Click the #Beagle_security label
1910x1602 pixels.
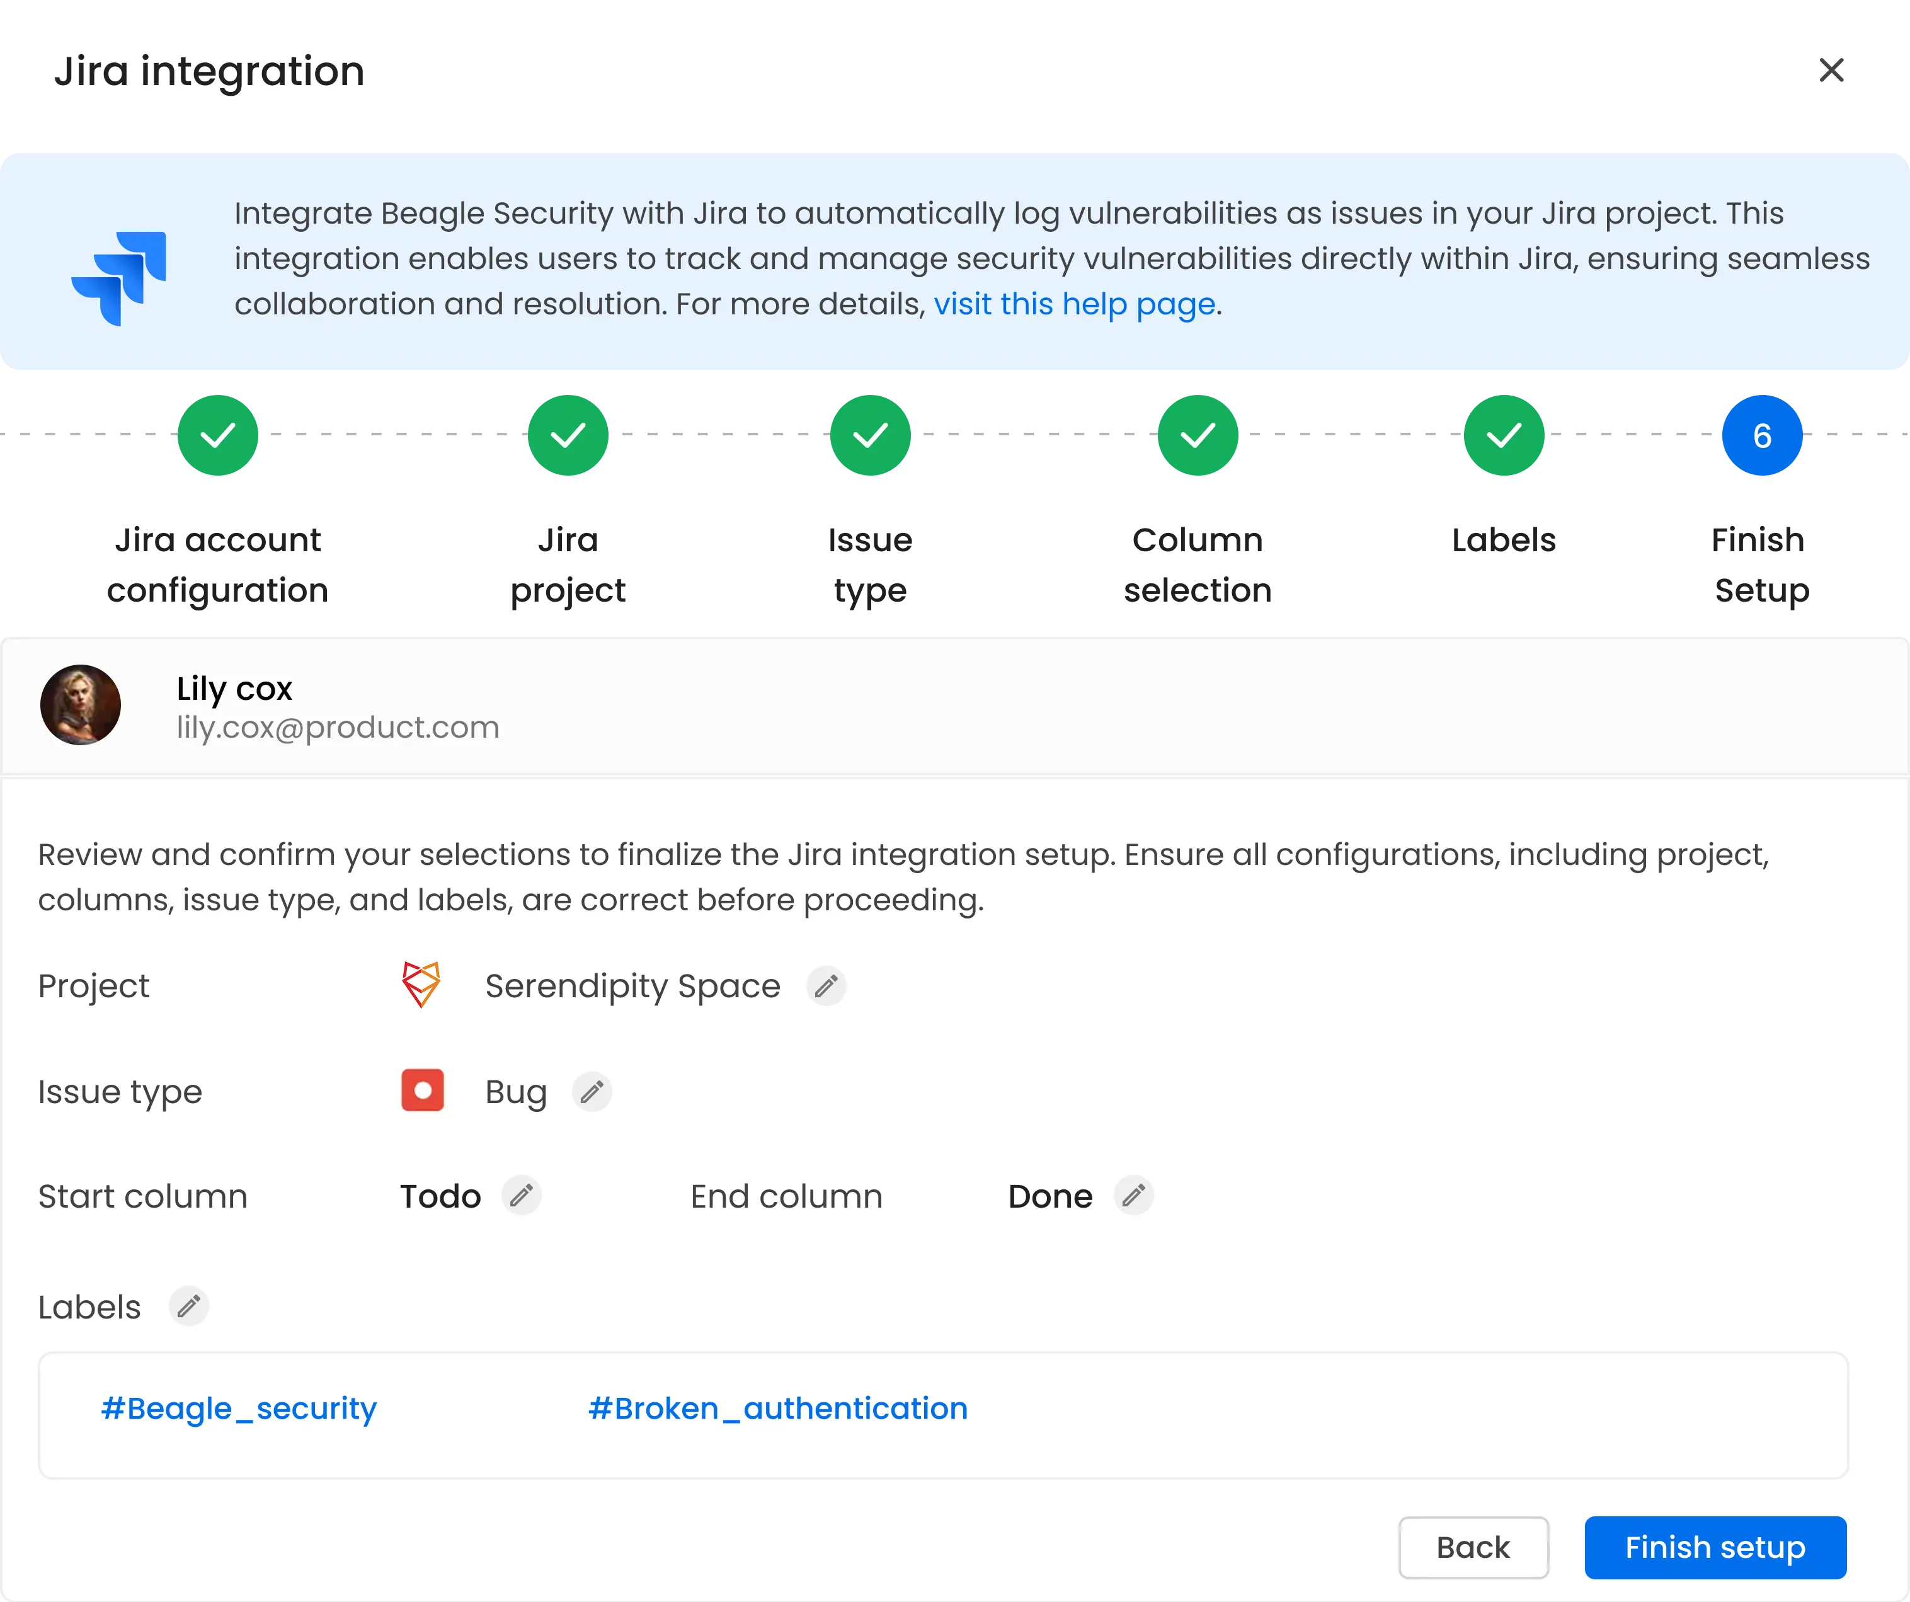238,1408
